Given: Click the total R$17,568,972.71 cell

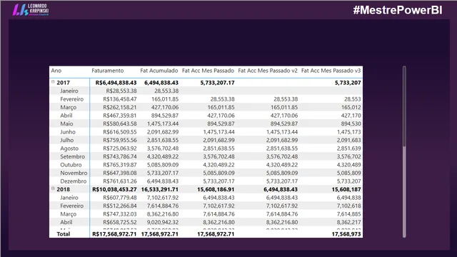Looking at the screenshot, I should [114, 234].
